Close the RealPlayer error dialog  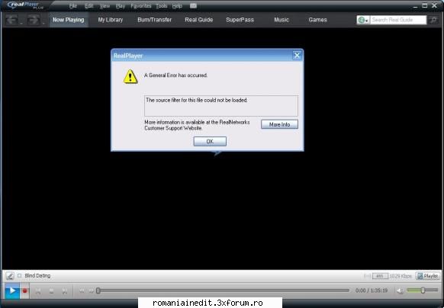point(297,55)
